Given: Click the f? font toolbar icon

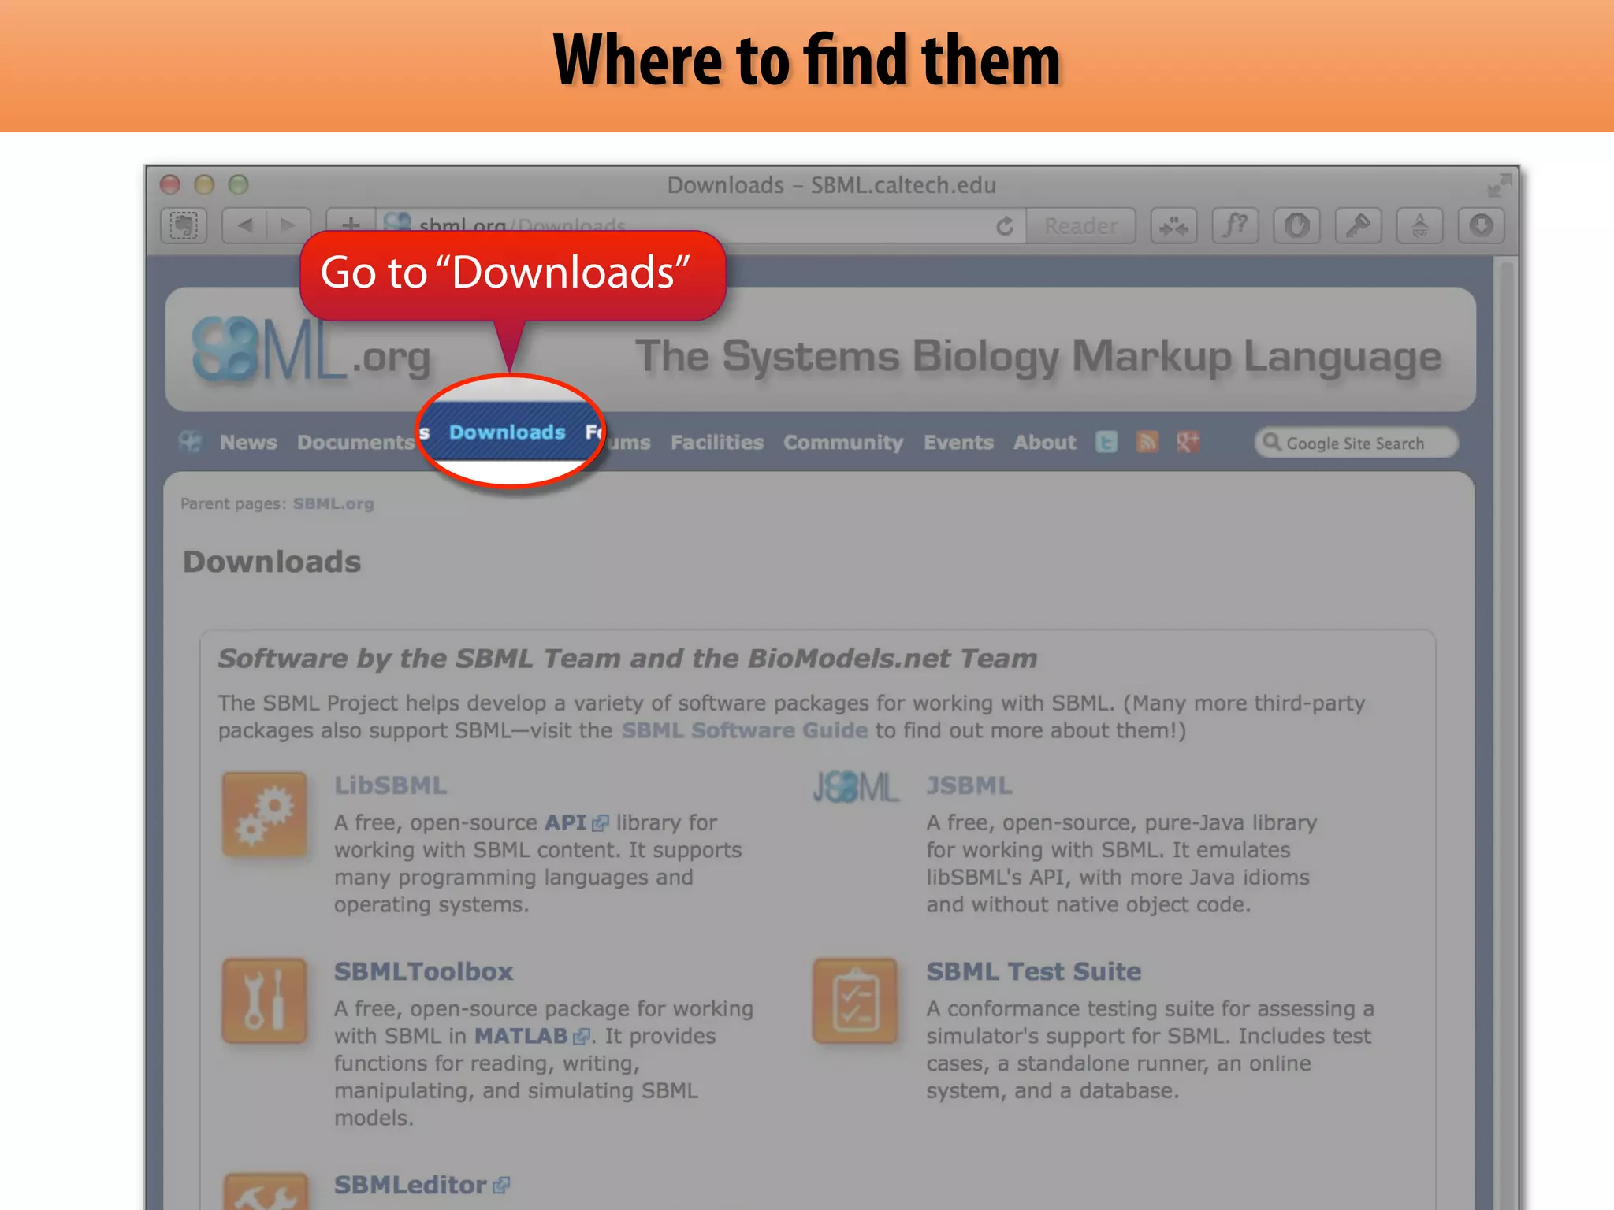Looking at the screenshot, I should (1235, 226).
